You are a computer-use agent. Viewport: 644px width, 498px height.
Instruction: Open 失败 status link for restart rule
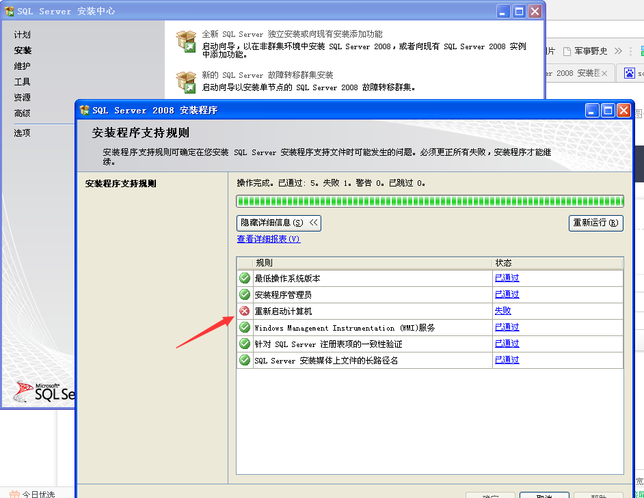tap(502, 311)
